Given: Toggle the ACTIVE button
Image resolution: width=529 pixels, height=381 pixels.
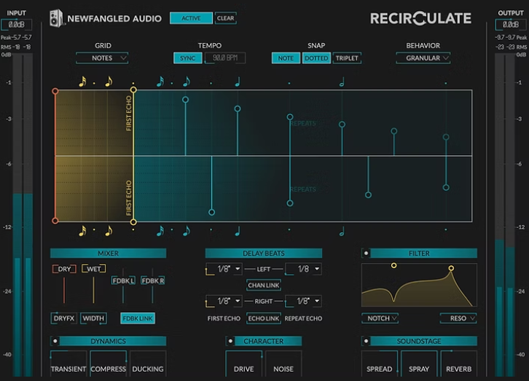Looking at the screenshot, I should (x=191, y=18).
